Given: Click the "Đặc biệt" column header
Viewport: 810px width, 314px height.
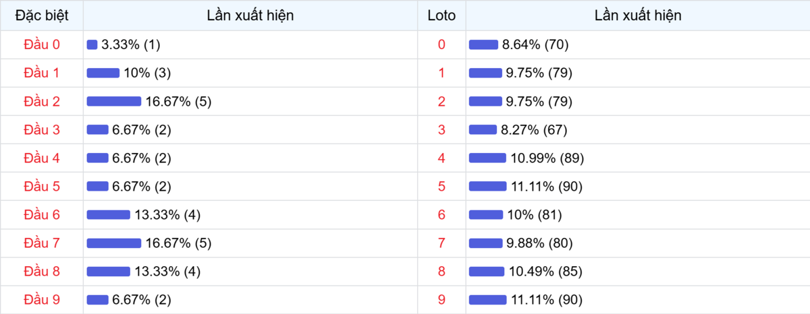Looking at the screenshot, I should pos(42,15).
